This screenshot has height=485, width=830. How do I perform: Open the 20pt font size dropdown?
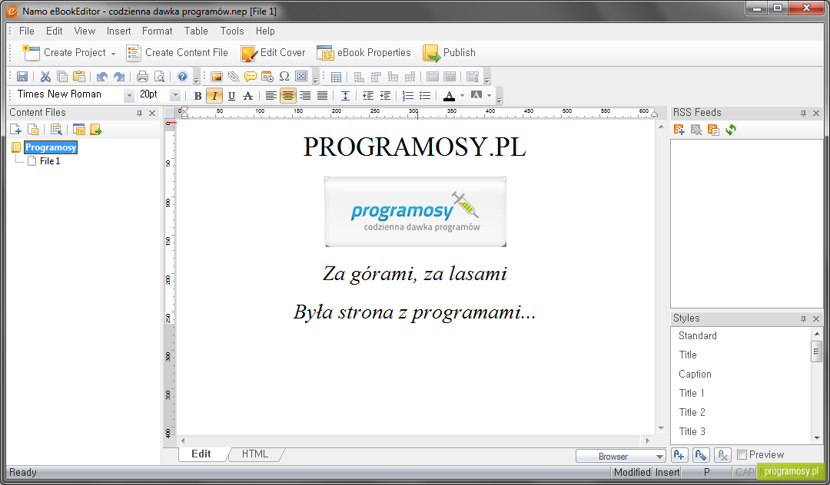pyautogui.click(x=175, y=95)
